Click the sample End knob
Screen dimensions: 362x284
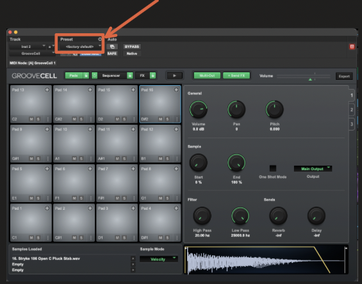[x=236, y=162]
